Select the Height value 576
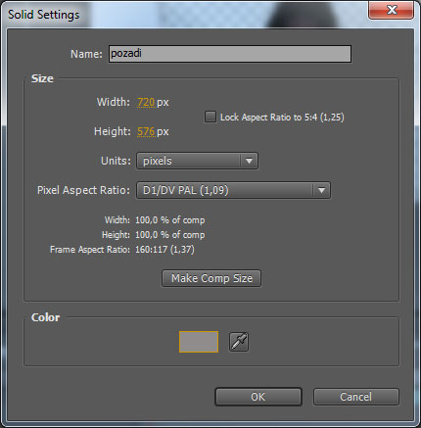Screen dimensions: 421x428 (146, 131)
